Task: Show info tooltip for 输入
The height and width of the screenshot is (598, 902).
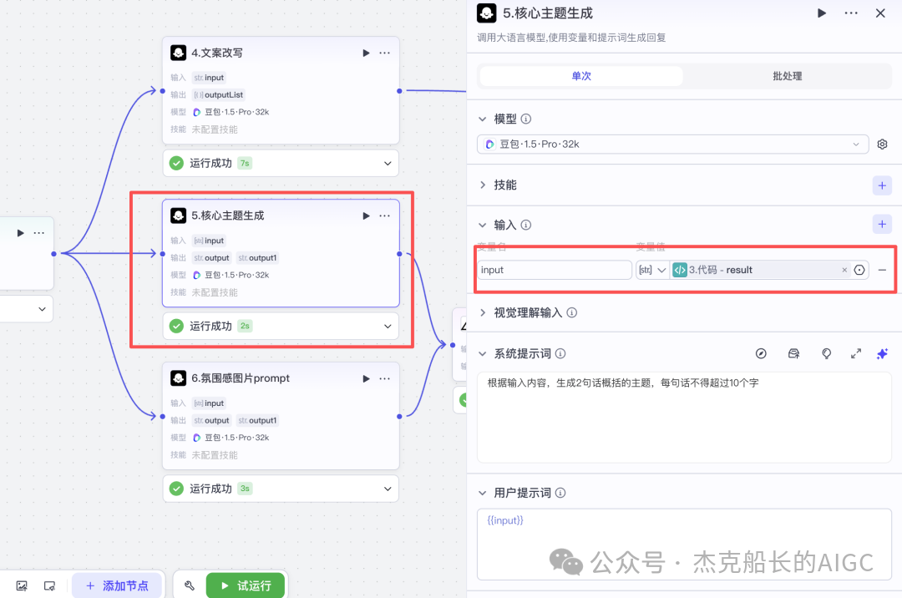Action: click(526, 225)
